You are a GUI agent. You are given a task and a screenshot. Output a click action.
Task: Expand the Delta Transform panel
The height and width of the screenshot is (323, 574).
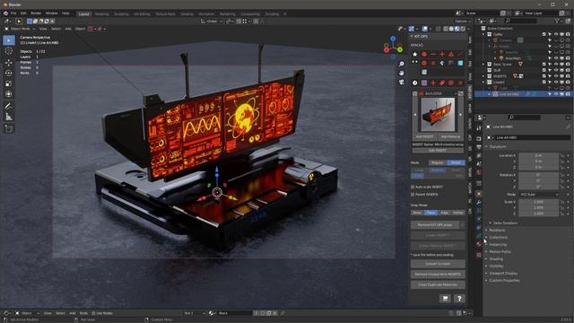click(504, 223)
